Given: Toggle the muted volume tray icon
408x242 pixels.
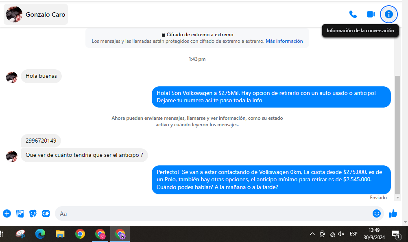Looking at the screenshot, I should [x=341, y=234].
